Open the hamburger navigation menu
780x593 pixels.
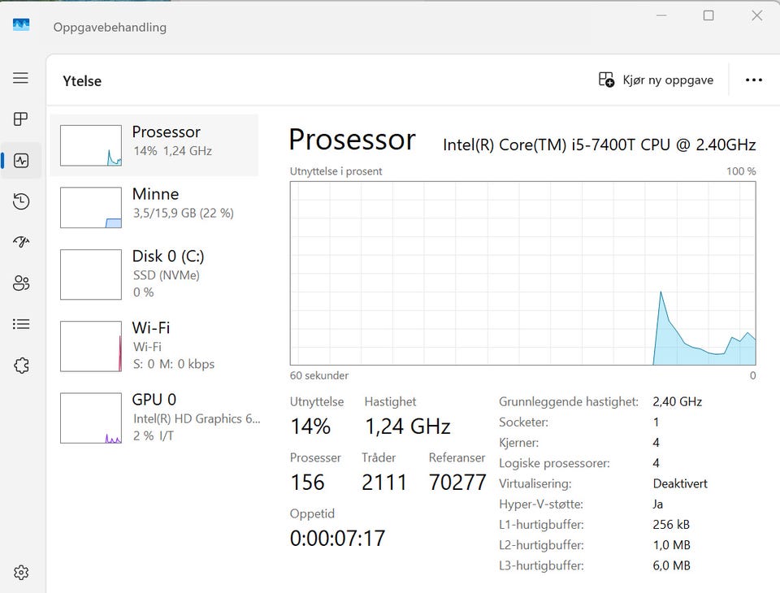[x=20, y=78]
